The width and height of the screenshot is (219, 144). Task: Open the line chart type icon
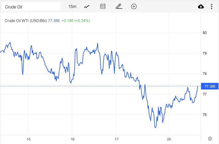(x=87, y=6)
